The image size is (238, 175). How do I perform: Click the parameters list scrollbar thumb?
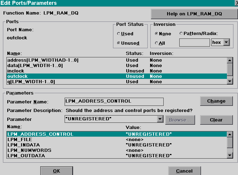[x=230, y=143]
